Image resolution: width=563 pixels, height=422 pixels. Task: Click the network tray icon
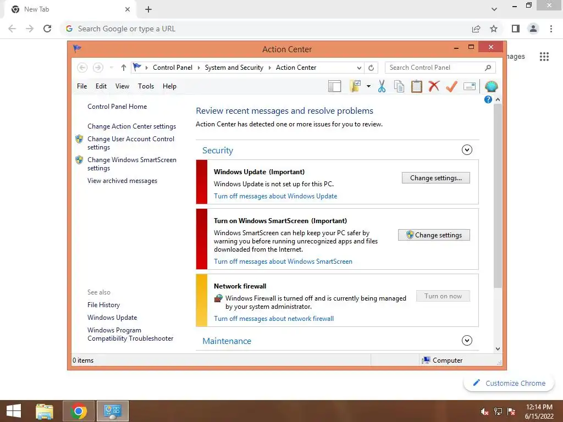coord(498,412)
